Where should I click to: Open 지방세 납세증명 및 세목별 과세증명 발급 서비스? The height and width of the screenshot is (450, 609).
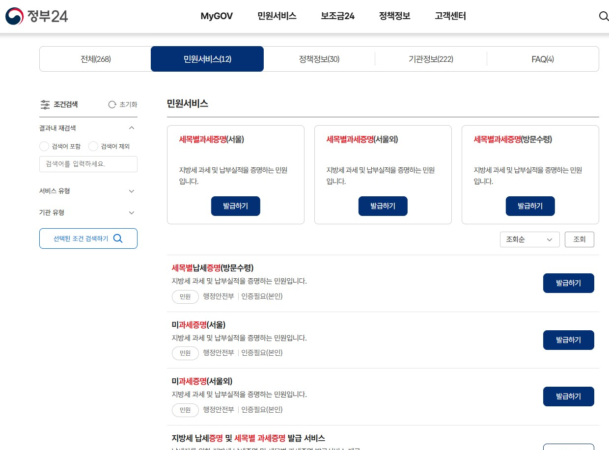pyautogui.click(x=249, y=438)
